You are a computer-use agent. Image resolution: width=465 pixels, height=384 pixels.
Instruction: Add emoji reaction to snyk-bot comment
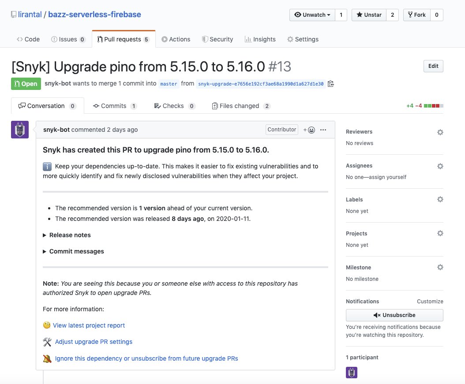pos(309,130)
